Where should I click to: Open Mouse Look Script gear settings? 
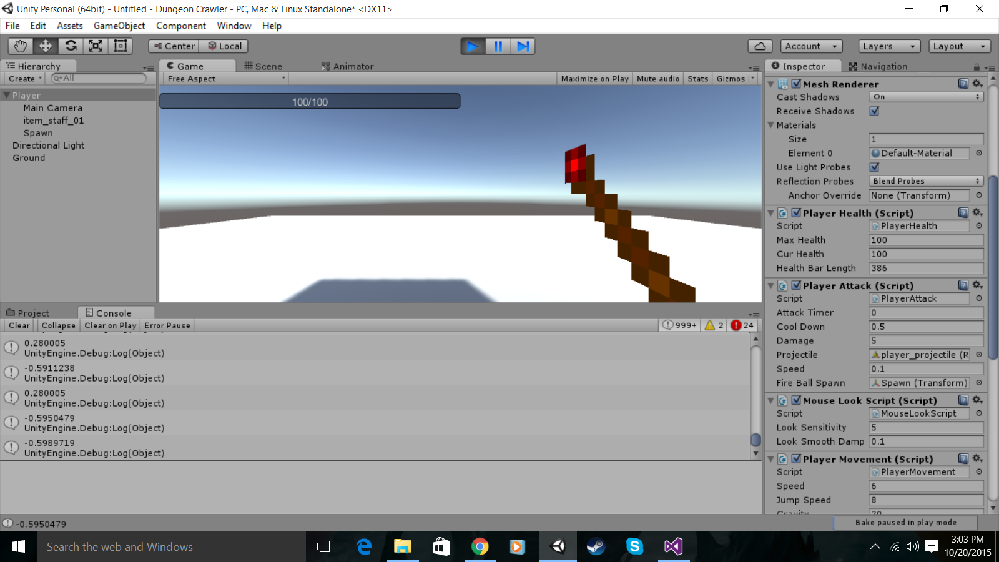click(x=978, y=400)
